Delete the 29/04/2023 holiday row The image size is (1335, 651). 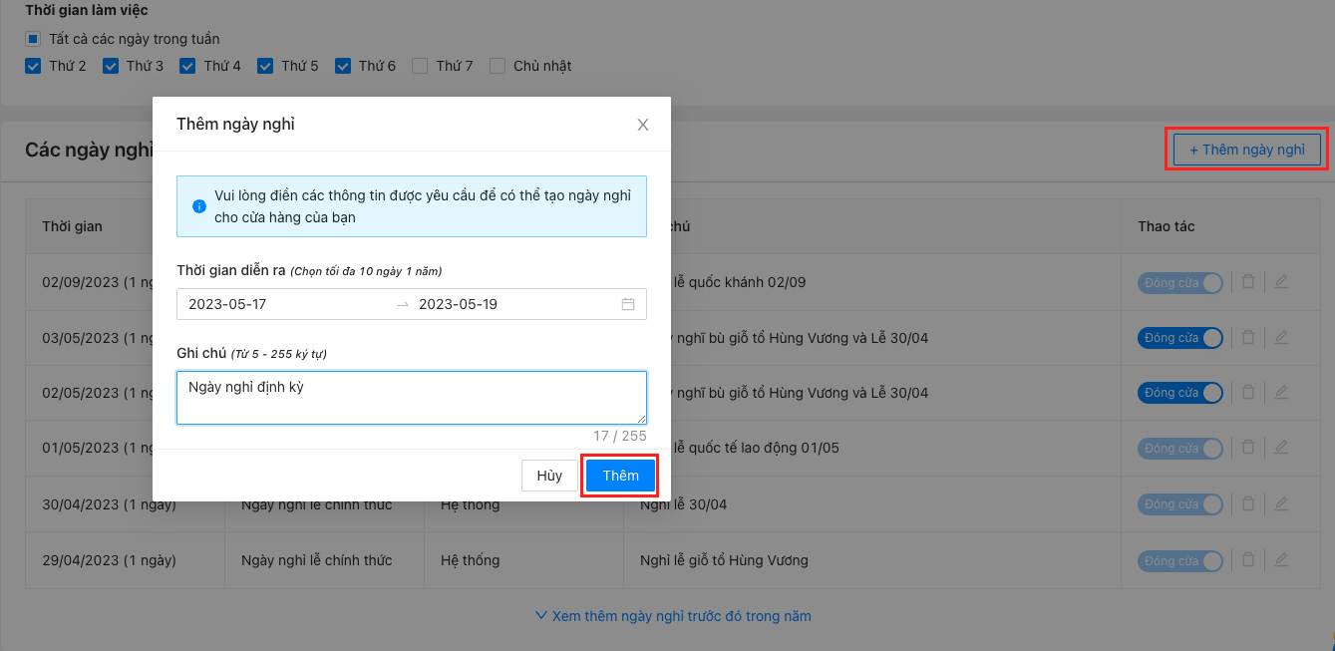[x=1248, y=560]
